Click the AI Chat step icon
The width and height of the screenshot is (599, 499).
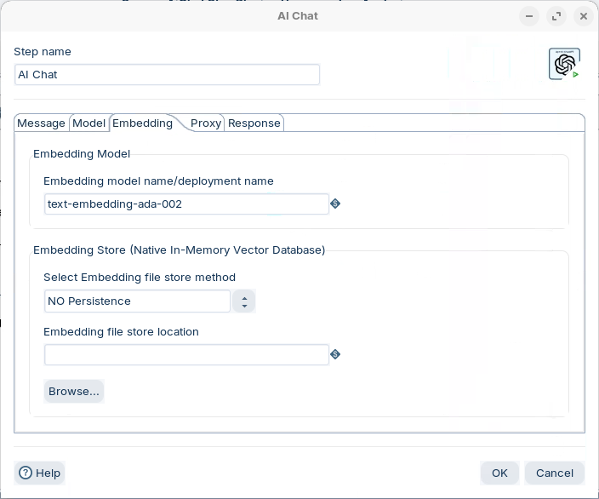(564, 64)
